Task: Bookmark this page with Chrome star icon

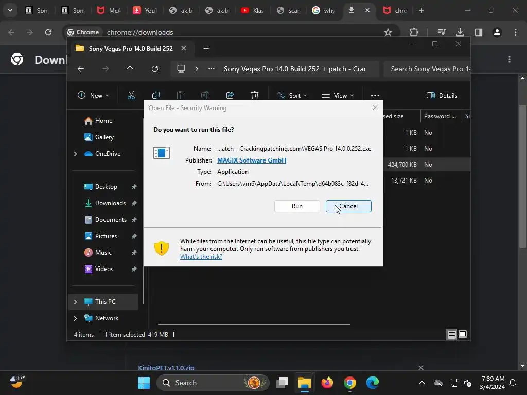Action: (388, 32)
